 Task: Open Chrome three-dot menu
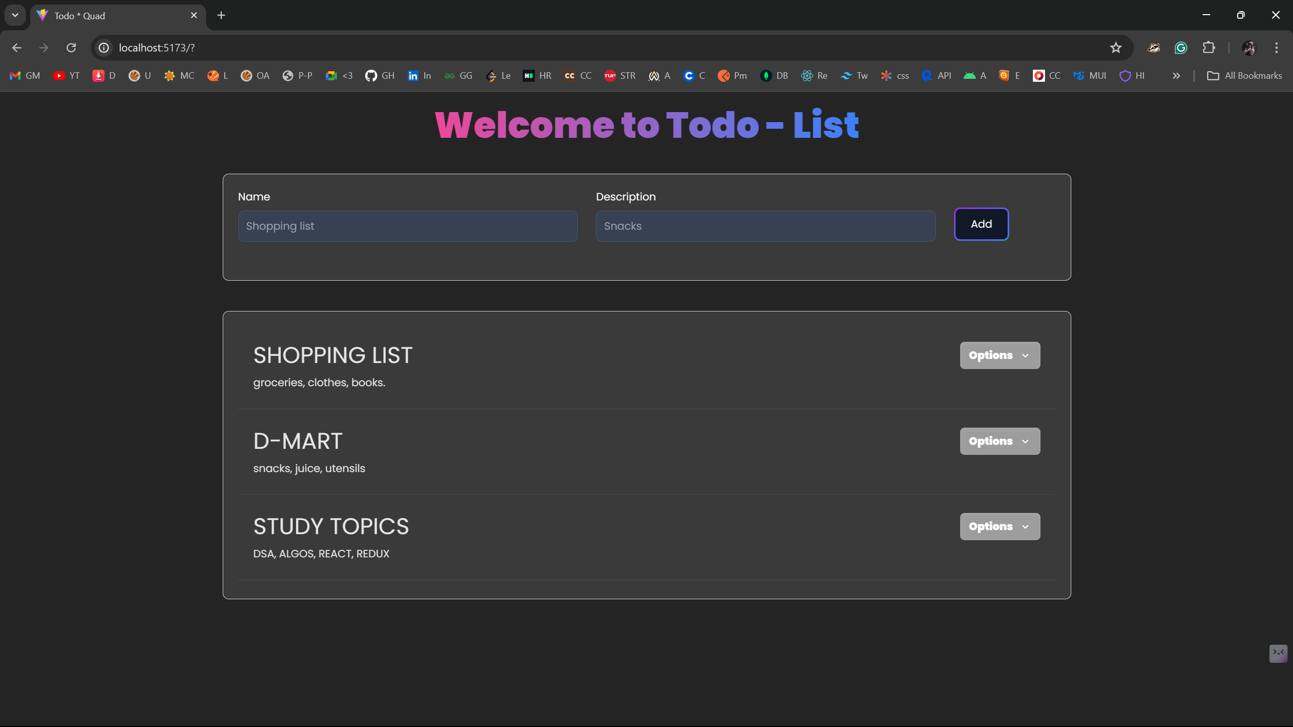pyautogui.click(x=1276, y=47)
